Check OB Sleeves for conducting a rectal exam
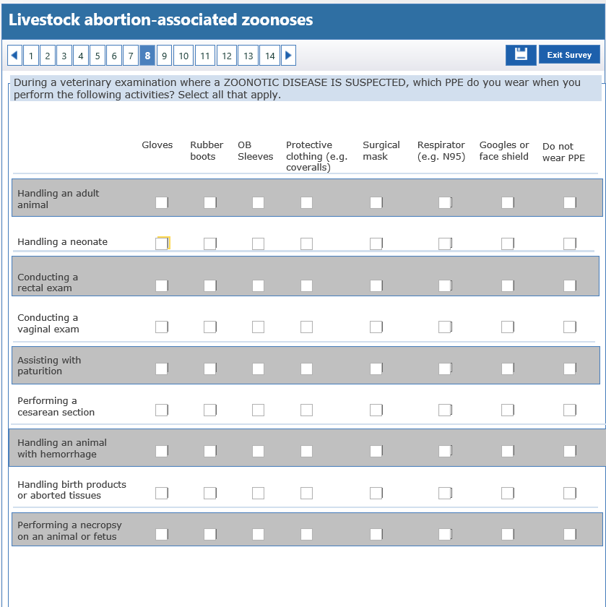The width and height of the screenshot is (606, 607). pyautogui.click(x=258, y=285)
